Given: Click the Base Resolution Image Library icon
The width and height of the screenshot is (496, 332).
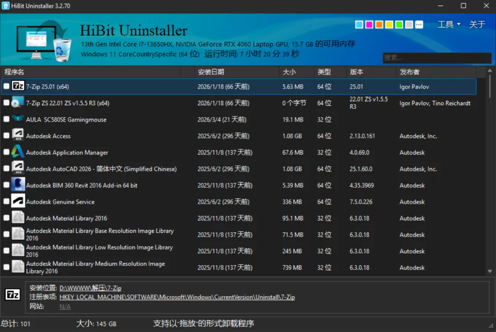Looking at the screenshot, I should click(x=18, y=234).
